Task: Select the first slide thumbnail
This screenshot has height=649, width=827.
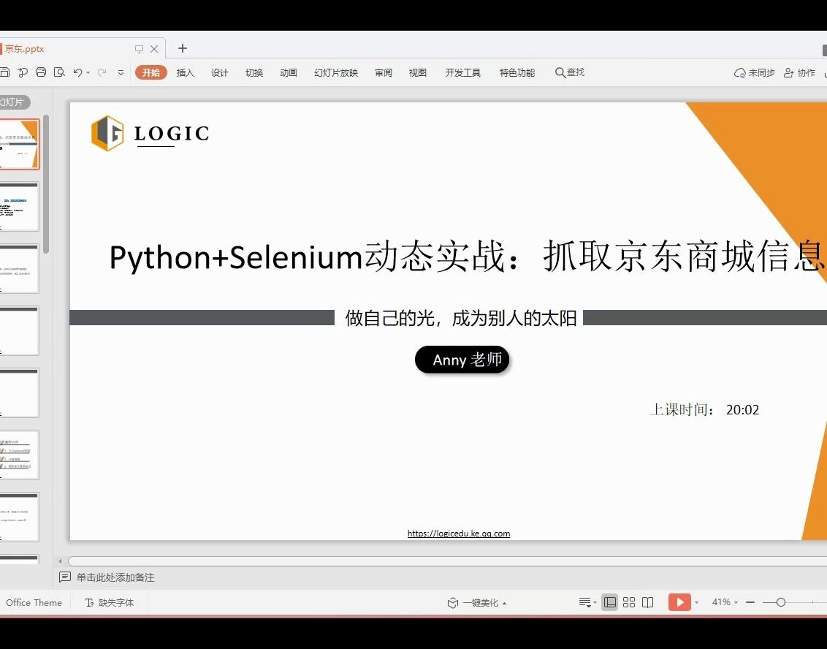Action: (x=20, y=144)
